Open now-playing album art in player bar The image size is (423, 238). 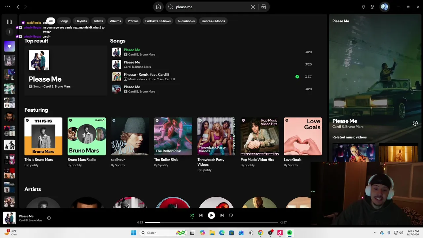pos(9,218)
